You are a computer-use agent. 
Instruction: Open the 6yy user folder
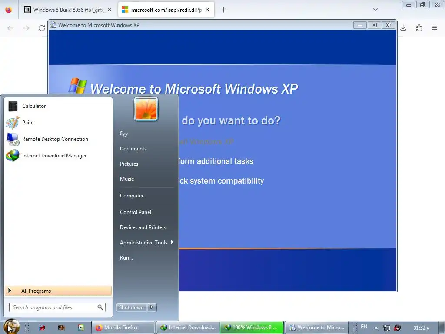click(x=124, y=134)
